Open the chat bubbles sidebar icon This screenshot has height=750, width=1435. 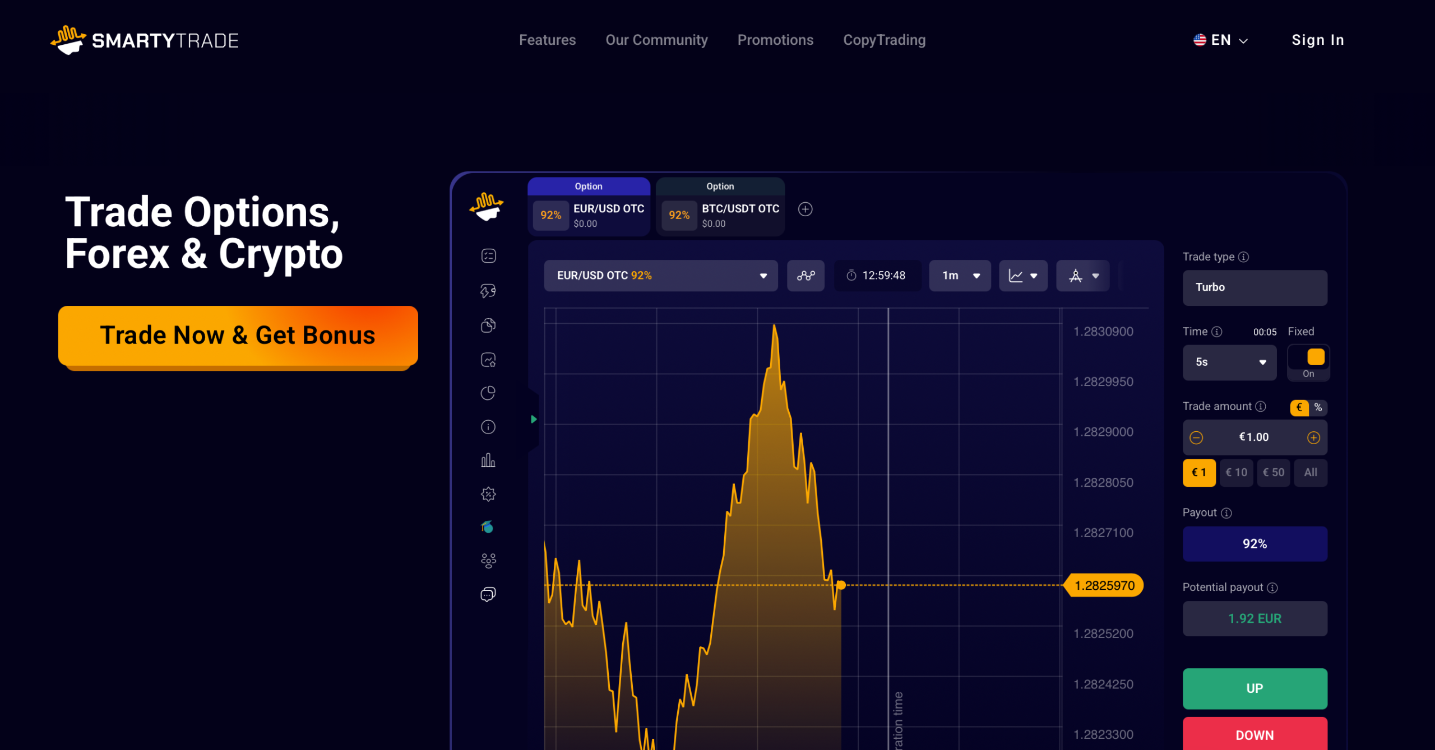tap(488, 594)
